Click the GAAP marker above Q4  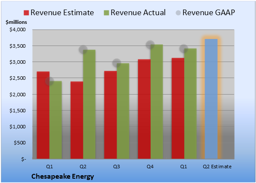pyautogui.click(x=150, y=45)
